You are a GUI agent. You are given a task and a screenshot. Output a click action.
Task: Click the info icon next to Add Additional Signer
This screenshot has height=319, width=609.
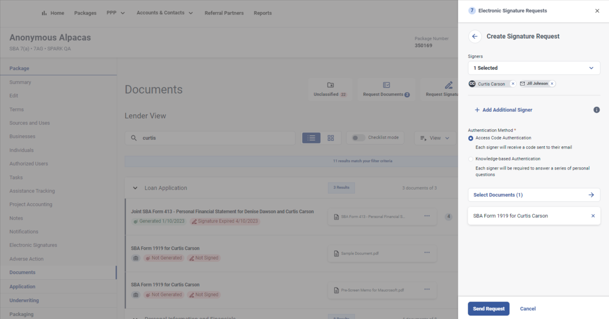596,110
